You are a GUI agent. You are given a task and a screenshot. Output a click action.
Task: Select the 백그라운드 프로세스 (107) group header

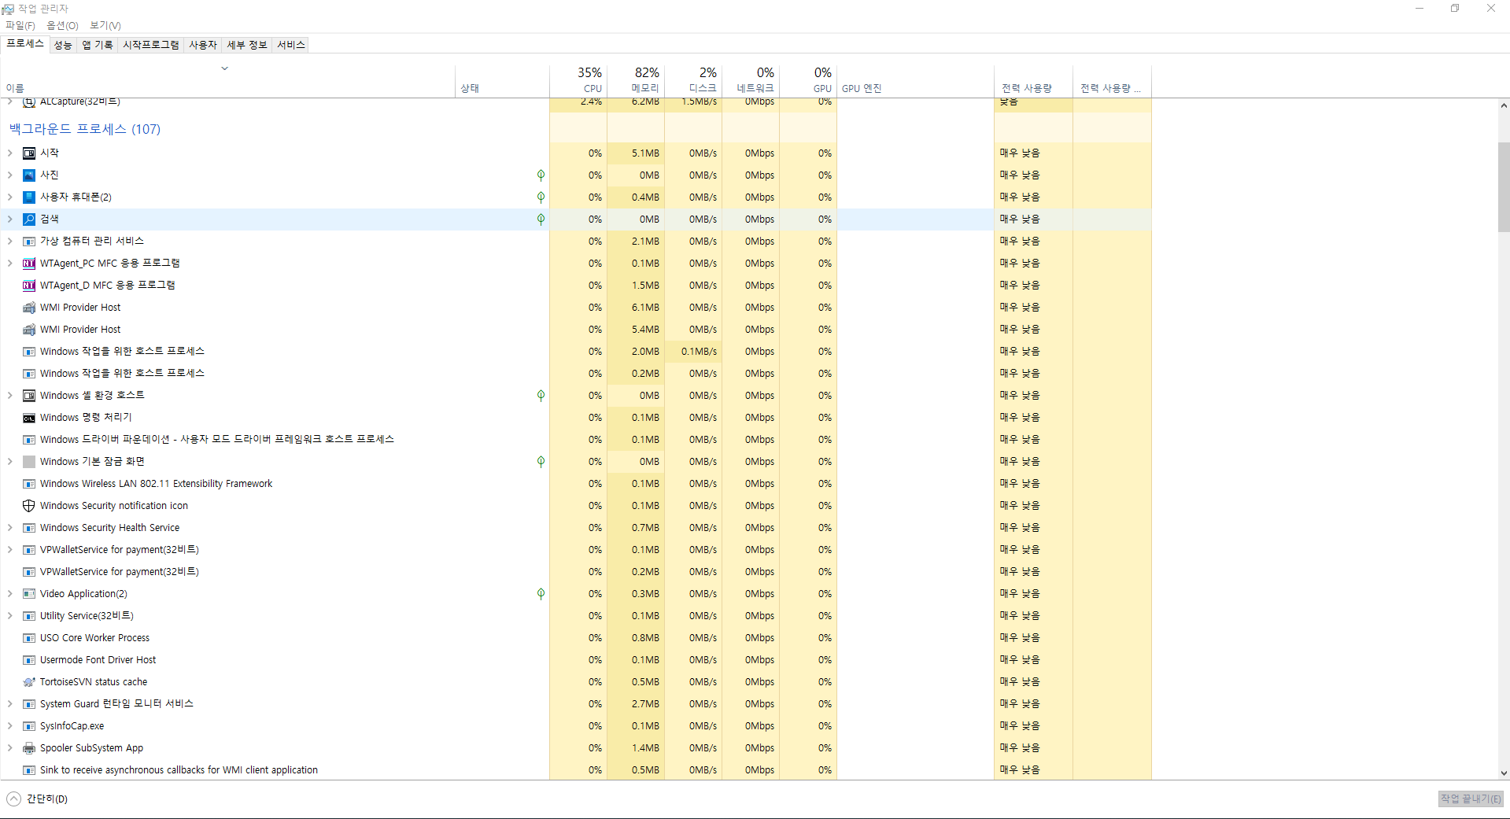point(85,129)
